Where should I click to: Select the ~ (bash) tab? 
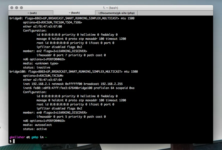(x=74, y=13)
